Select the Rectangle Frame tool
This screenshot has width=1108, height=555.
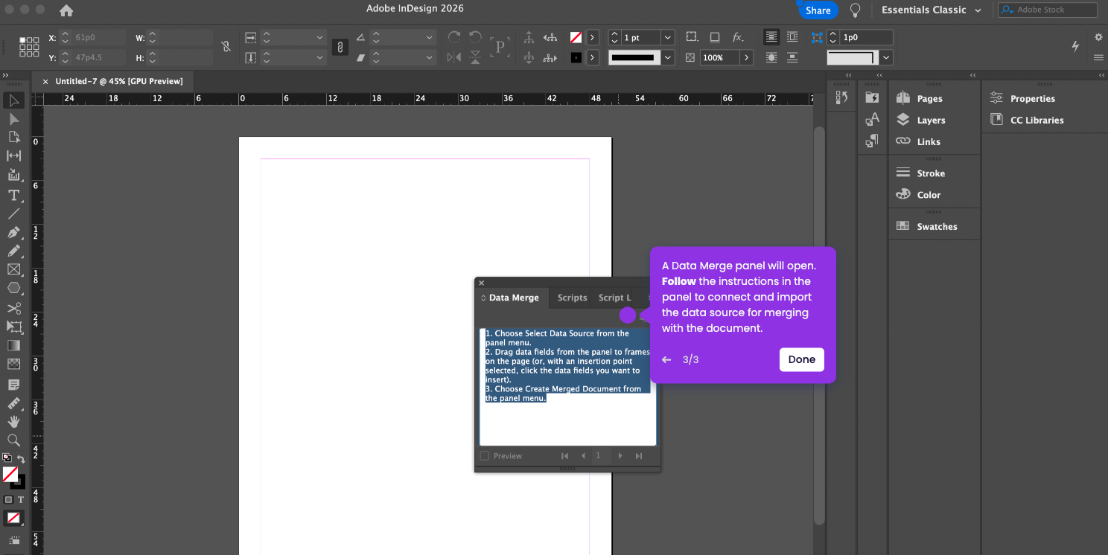(14, 269)
